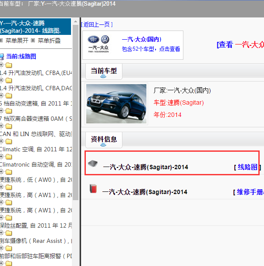Click folder icon for CAN 和 LIN 总线联网
This screenshot has width=264, height=266.
pos(9,126)
